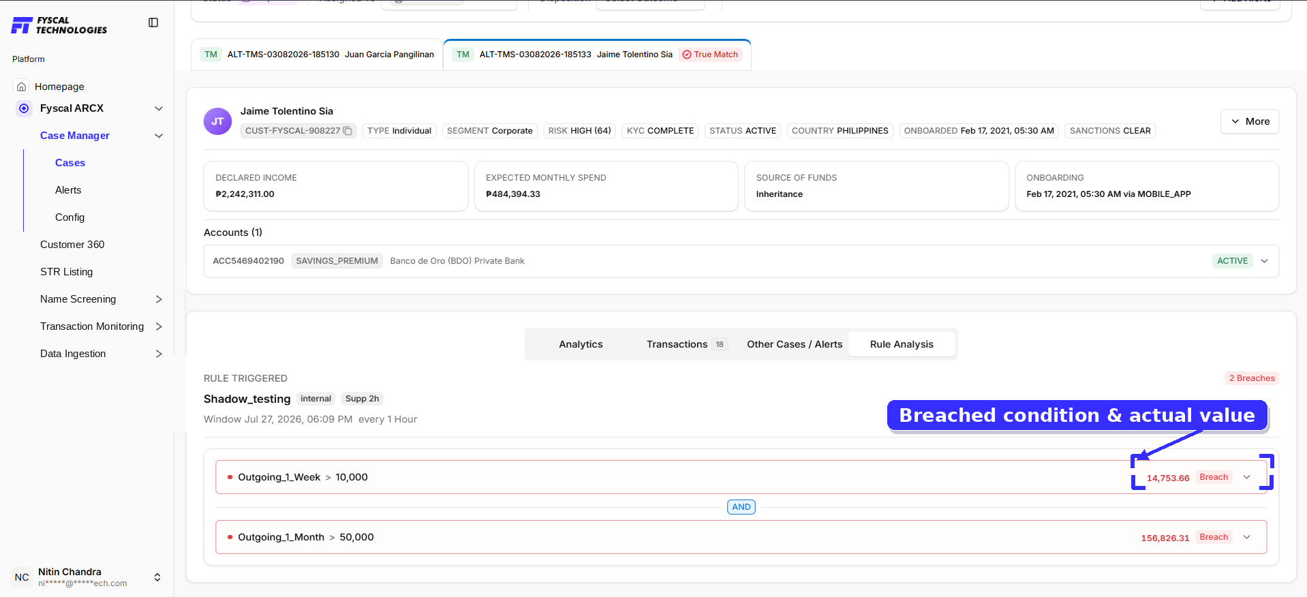This screenshot has height=597, width=1307.
Task: Collapse the Fyscal ARCX section
Action: [x=159, y=108]
